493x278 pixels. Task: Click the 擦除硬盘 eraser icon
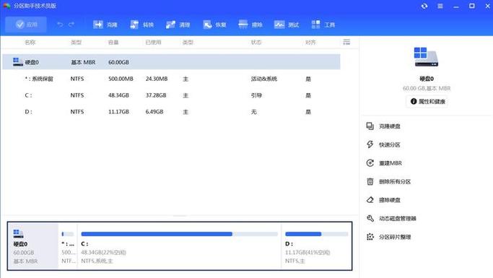click(370, 200)
